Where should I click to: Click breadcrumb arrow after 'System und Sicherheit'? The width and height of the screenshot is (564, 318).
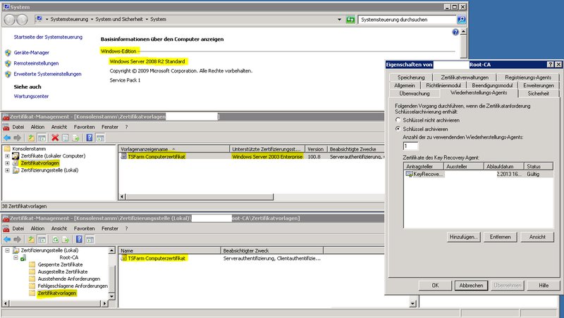147,20
